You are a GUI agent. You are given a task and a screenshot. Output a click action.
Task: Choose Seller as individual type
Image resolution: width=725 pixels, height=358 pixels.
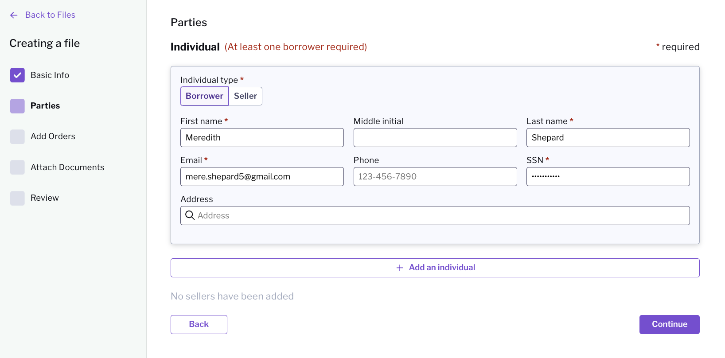pos(246,96)
